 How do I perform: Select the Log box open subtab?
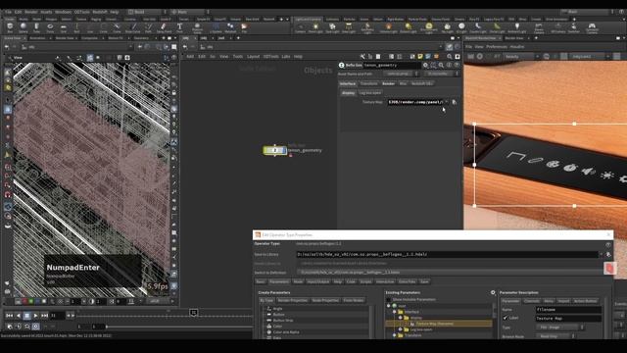(x=370, y=93)
